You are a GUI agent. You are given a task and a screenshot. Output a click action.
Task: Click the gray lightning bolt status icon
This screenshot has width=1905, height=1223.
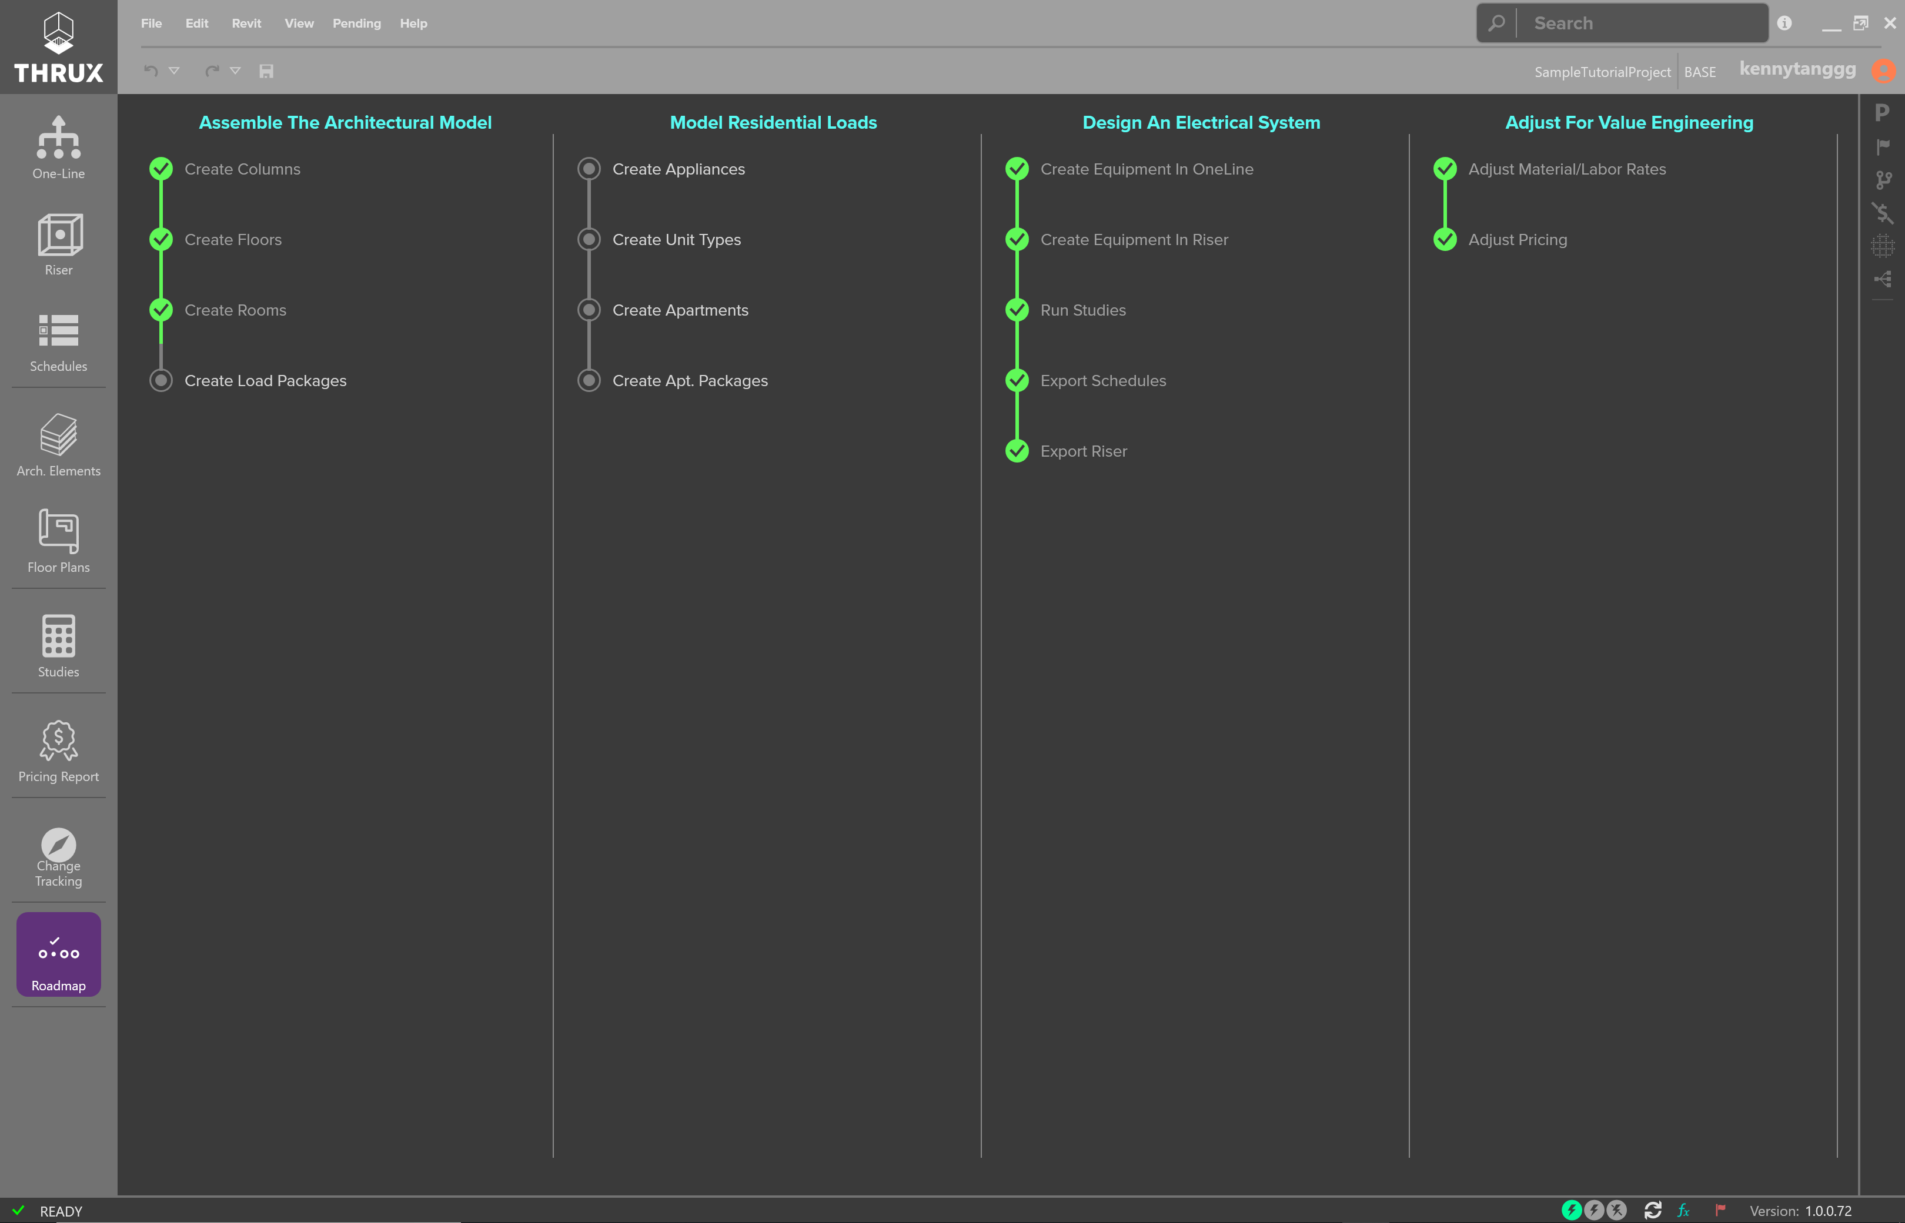pyautogui.click(x=1593, y=1209)
